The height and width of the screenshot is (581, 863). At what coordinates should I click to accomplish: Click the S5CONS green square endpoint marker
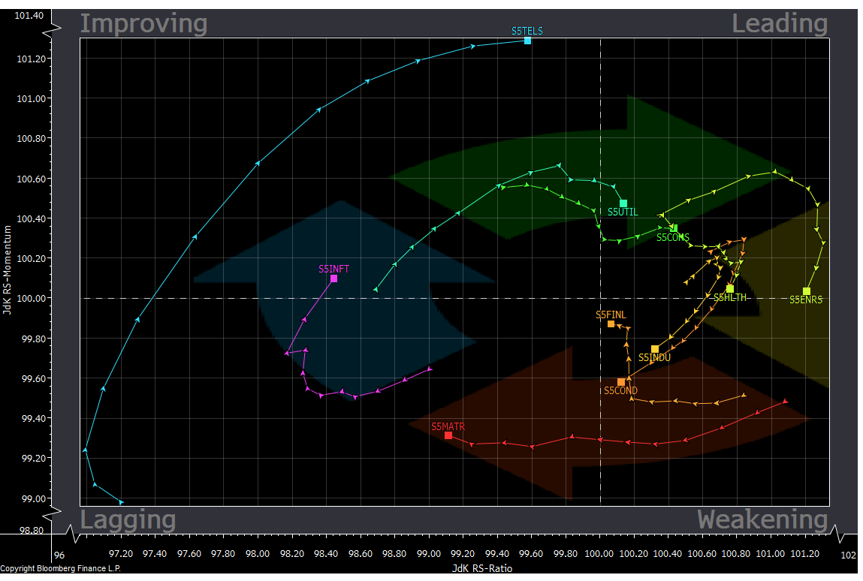pyautogui.click(x=674, y=228)
